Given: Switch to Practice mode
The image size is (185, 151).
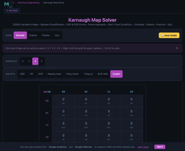Looking at the screenshot, I should (x=46, y=35).
